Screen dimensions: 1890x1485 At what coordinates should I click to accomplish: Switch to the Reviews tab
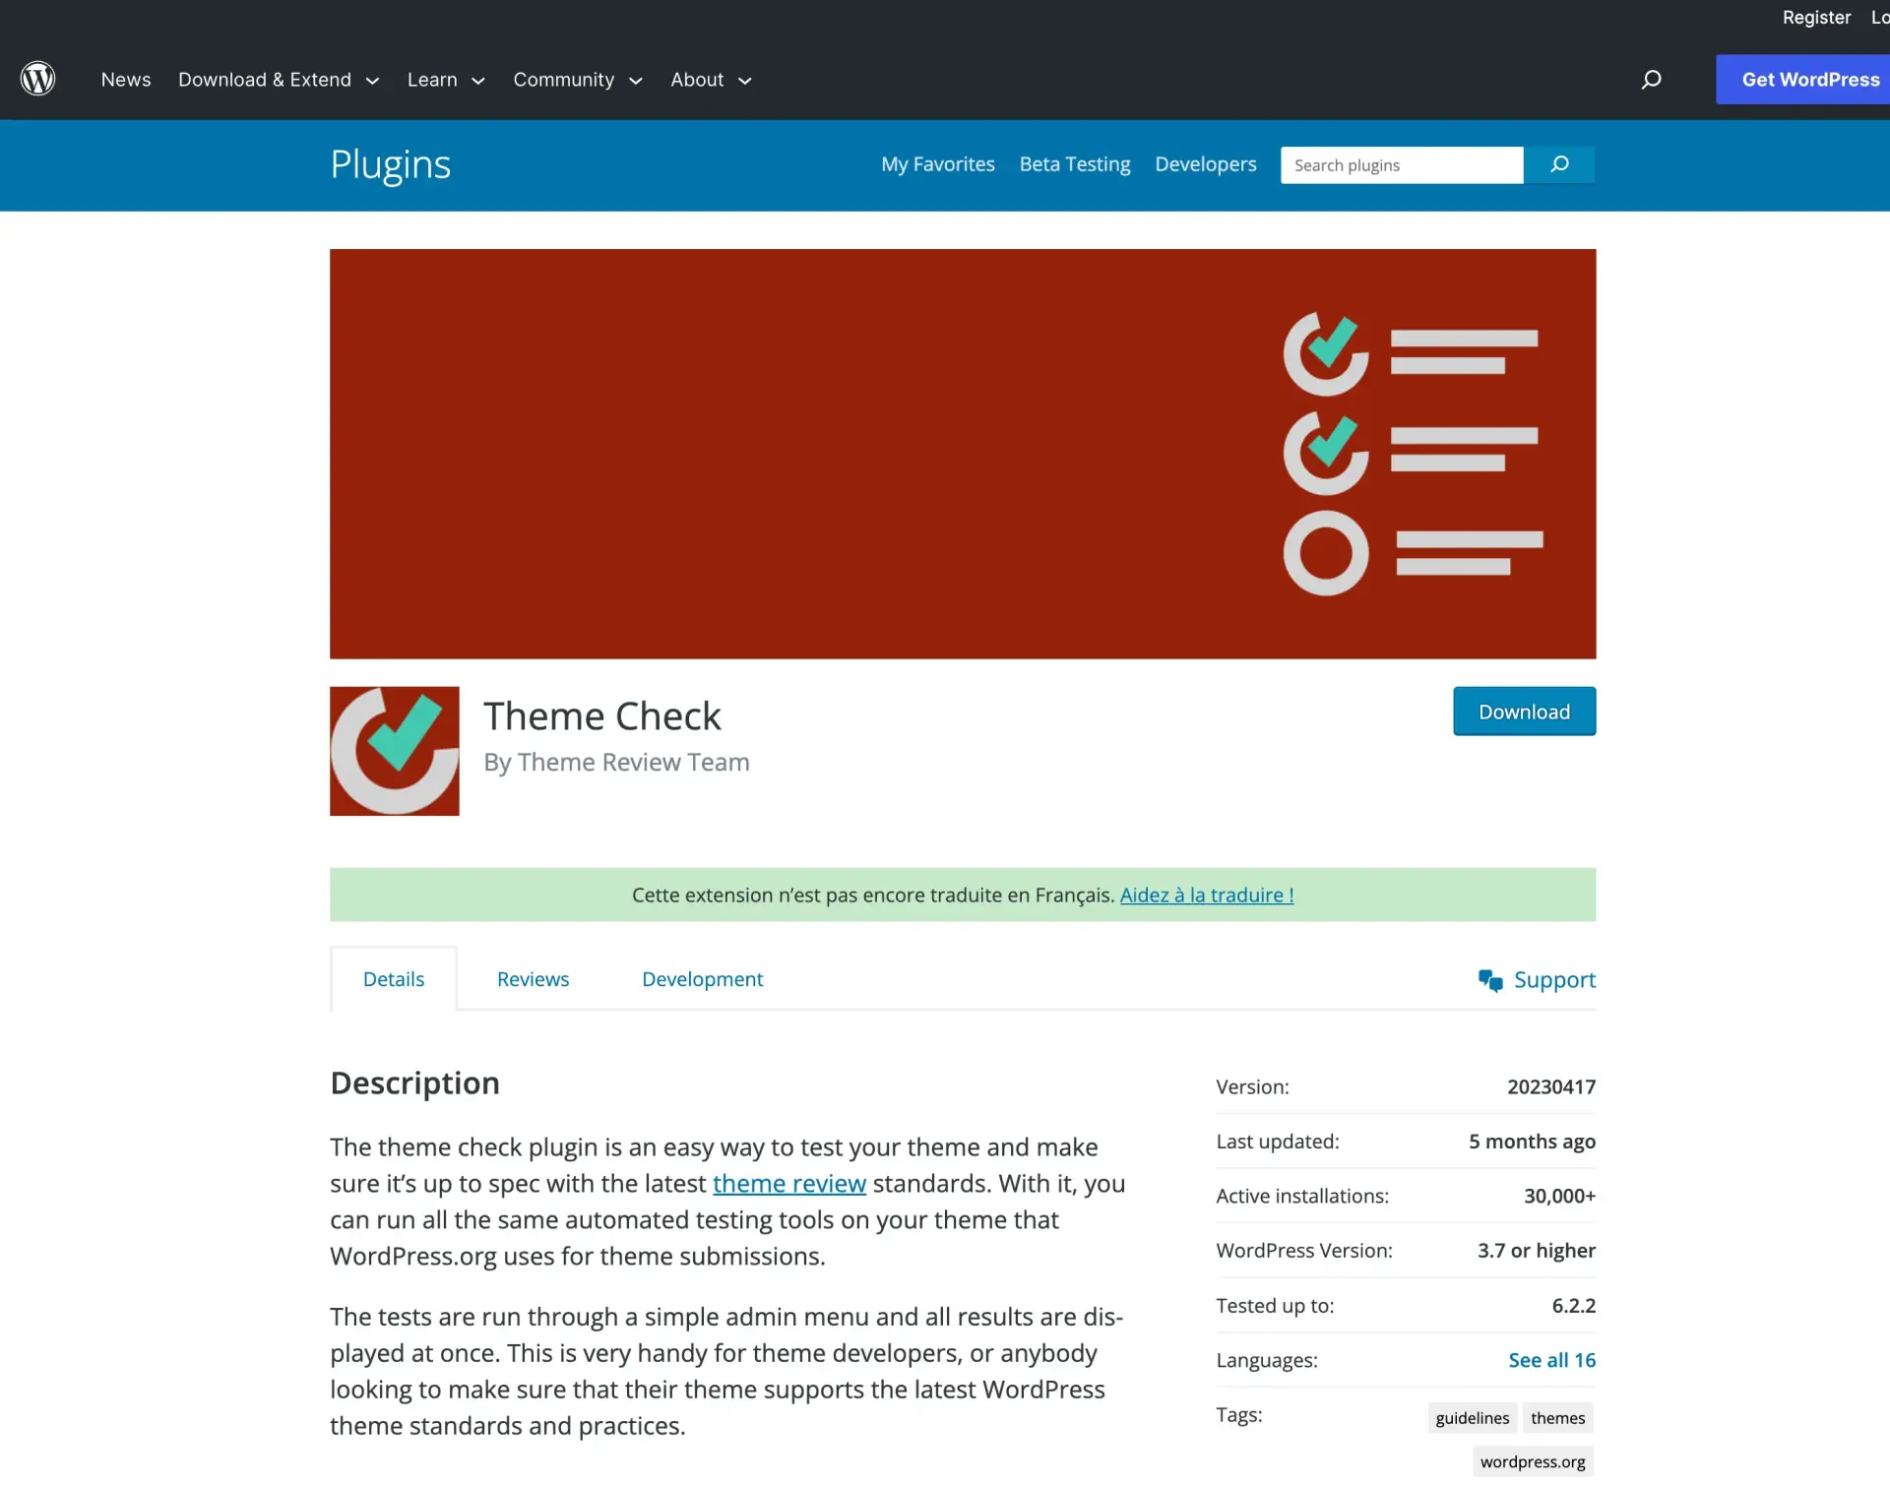tap(533, 977)
